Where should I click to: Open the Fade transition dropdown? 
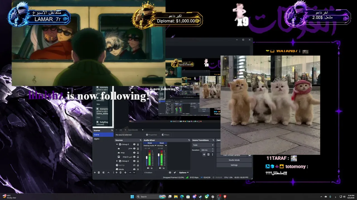pyautogui.click(x=203, y=145)
